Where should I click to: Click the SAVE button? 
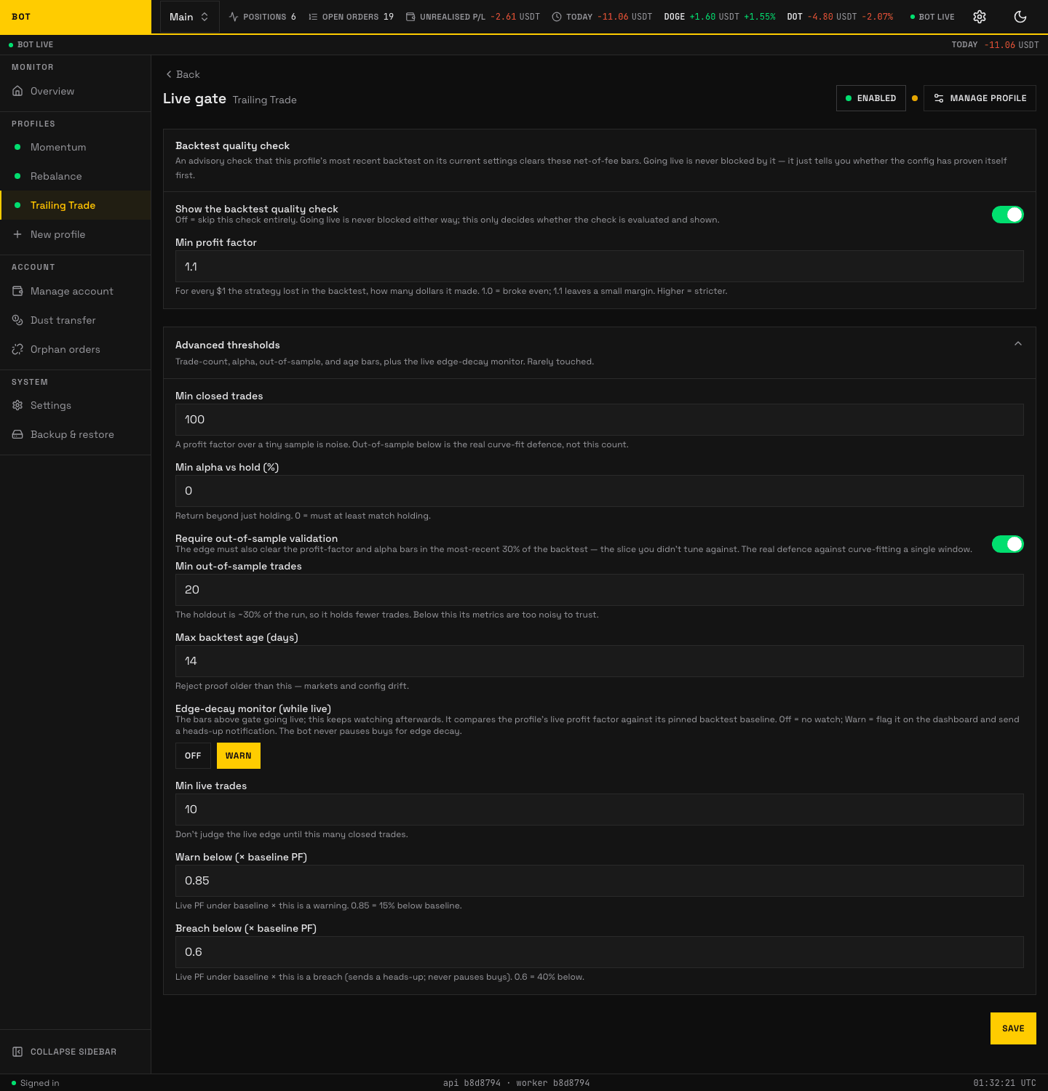(1013, 1028)
